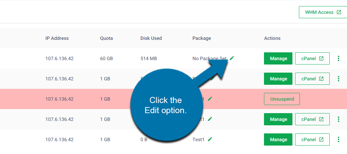Image resolution: width=347 pixels, height=154 pixels.
Task: Launch cPanel from the fourth account row
Action: tap(312, 119)
